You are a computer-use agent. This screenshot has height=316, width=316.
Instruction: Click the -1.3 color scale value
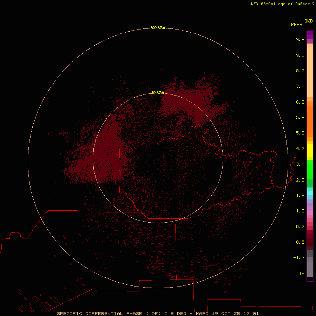(299, 258)
